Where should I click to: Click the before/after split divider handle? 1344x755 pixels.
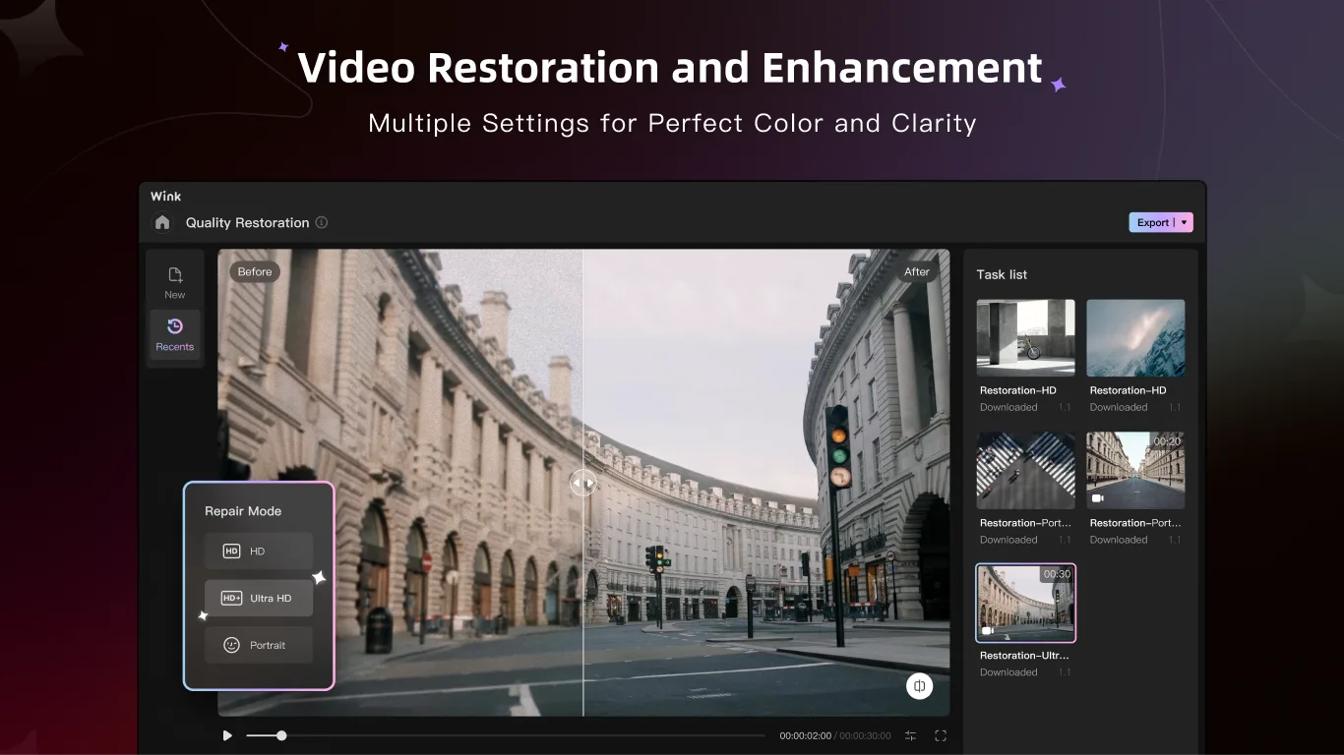tap(583, 483)
